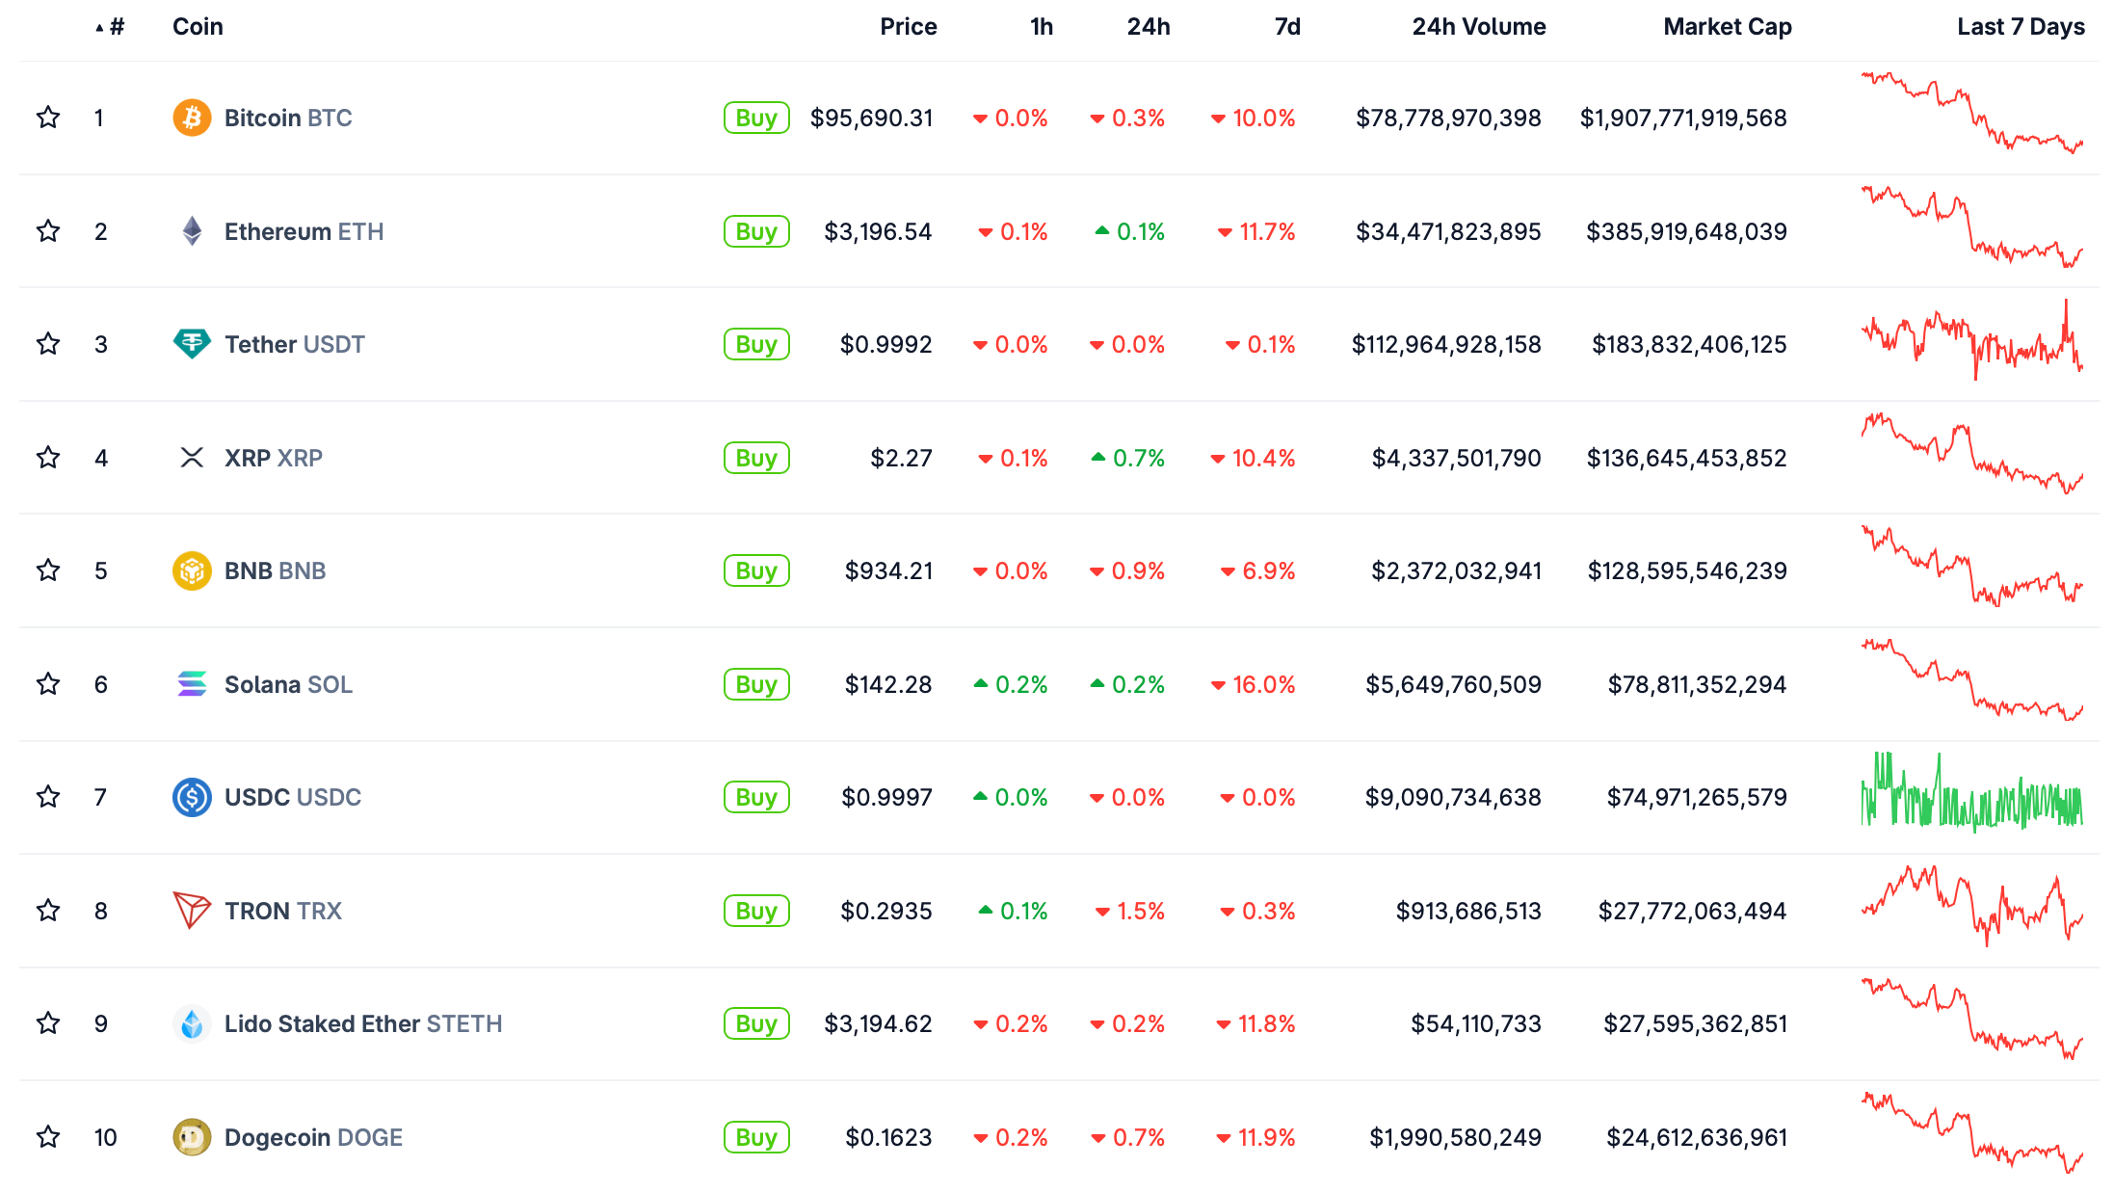The height and width of the screenshot is (1193, 2114).
Task: Click the Dogecoin logo icon
Action: click(192, 1137)
